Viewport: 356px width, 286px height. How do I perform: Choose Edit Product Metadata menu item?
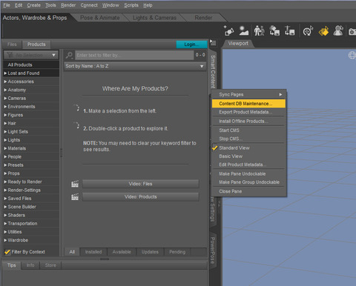(x=249, y=164)
